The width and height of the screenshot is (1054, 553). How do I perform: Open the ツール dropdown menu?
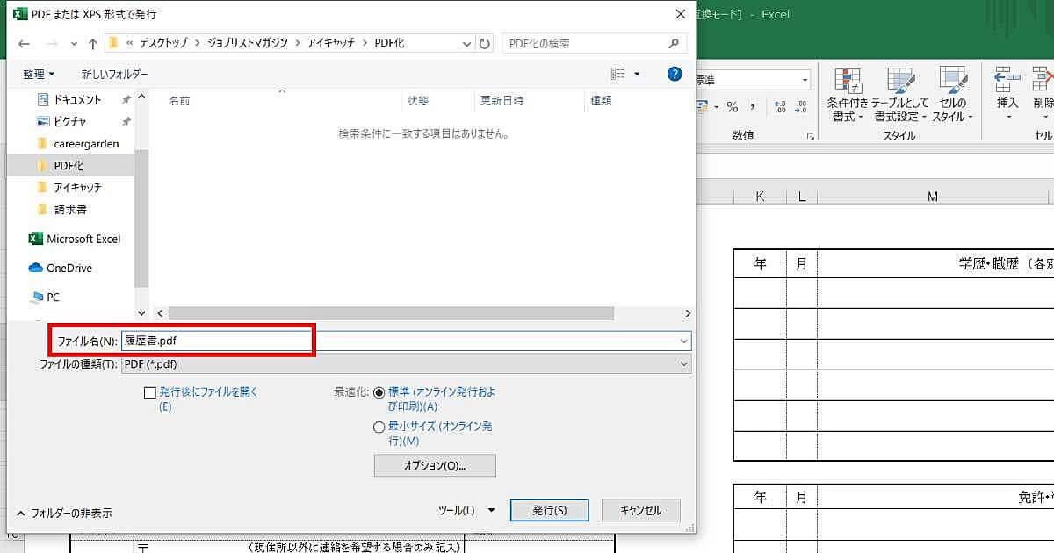[x=466, y=510]
